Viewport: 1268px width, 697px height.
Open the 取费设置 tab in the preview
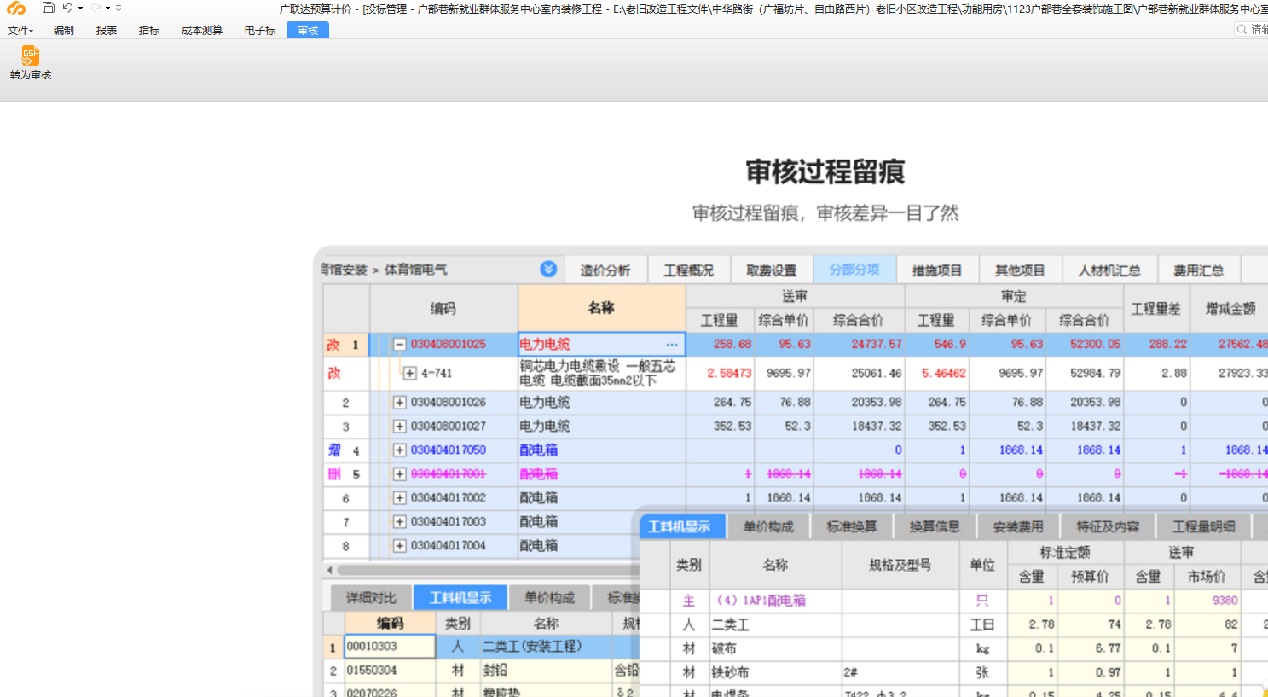click(772, 270)
